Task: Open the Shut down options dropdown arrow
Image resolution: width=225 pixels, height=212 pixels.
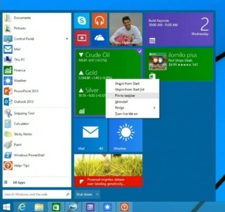Action: (97, 195)
